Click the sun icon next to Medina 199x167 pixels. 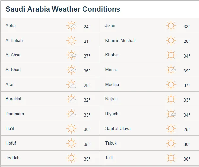pos(171,85)
